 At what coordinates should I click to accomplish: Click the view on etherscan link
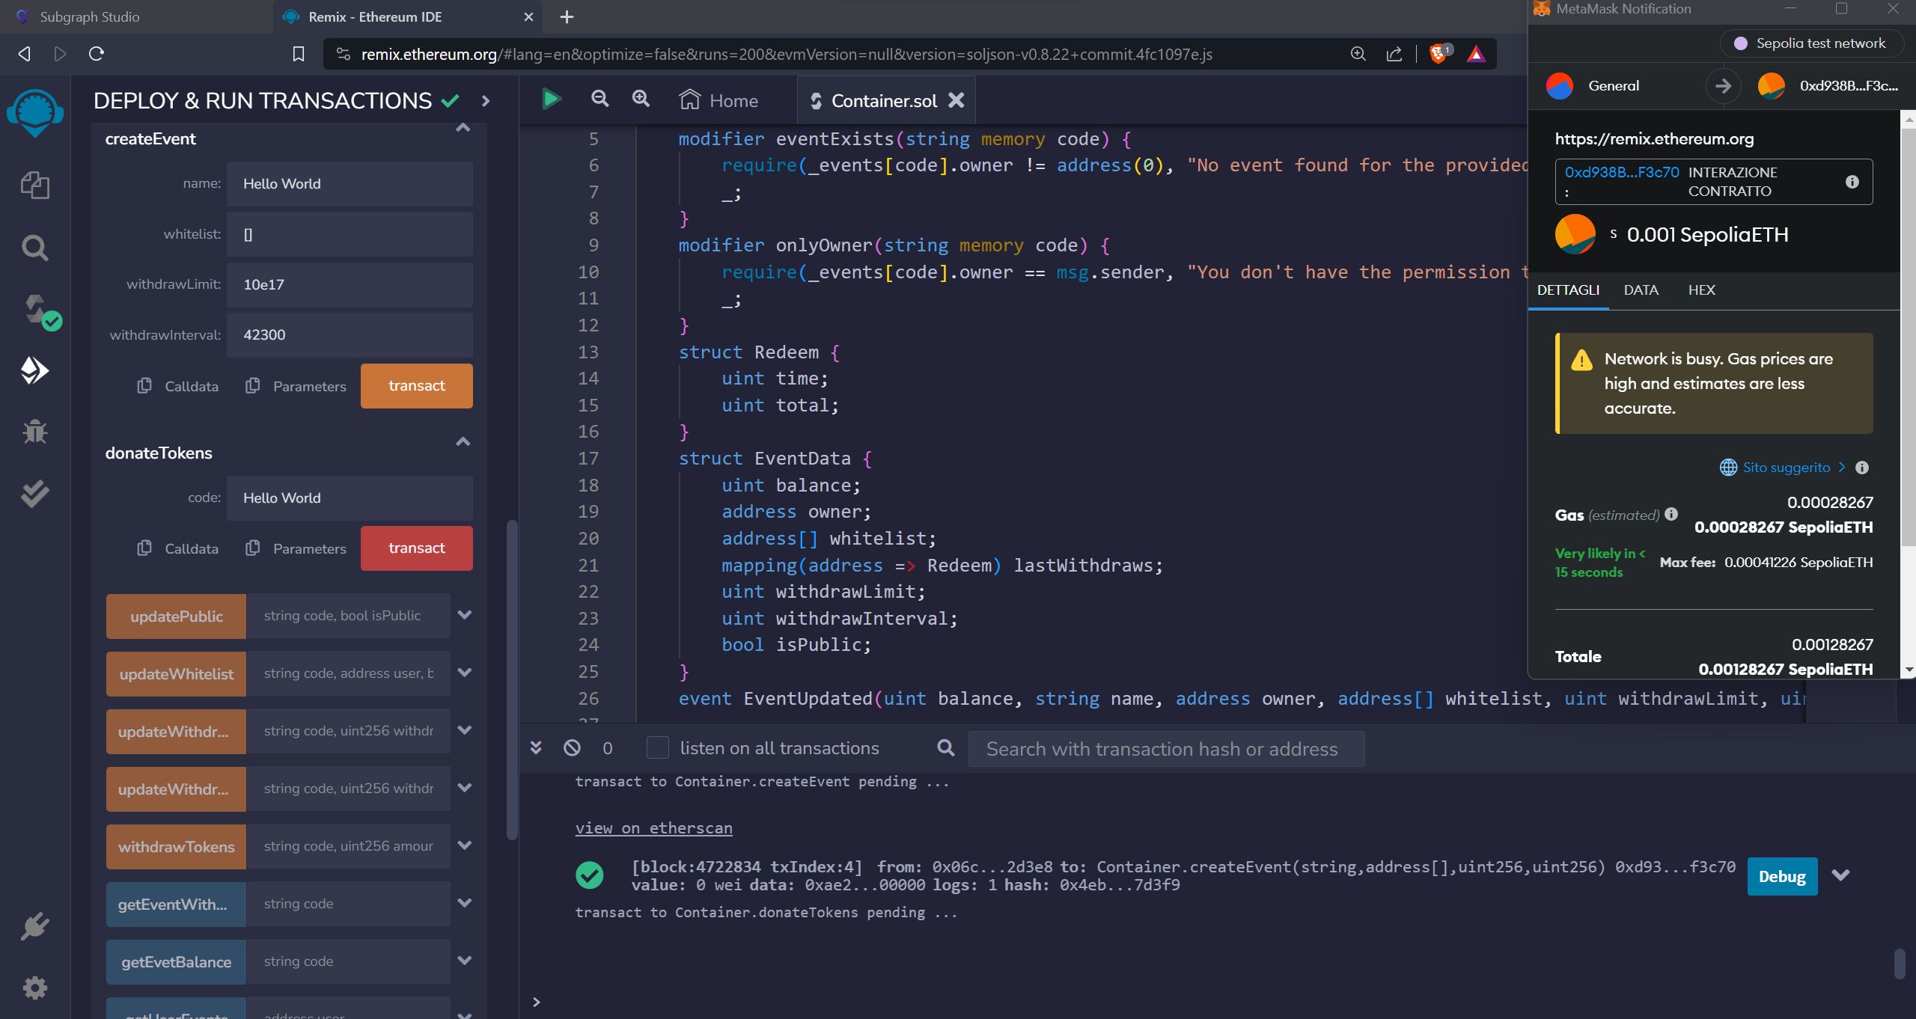pos(654,827)
